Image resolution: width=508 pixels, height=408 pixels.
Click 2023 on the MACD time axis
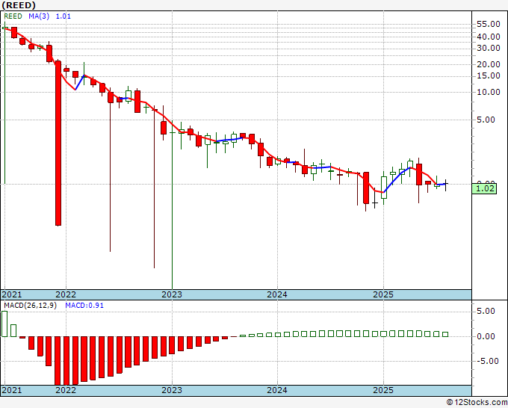pyautogui.click(x=172, y=390)
